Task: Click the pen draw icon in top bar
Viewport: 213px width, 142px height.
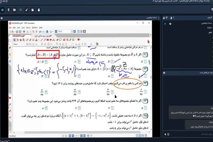Action: tap(27, 10)
